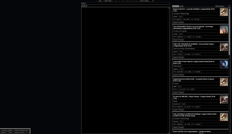Image resolution: width=232 pixels, height=134 pixels.
Task: Open the Sort by Name dropdown
Action: pyautogui.click(x=147, y=1)
